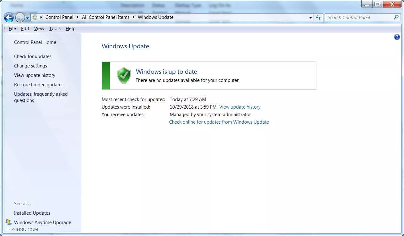Close the Windows Update window
This screenshot has width=404, height=236.
[392, 4]
